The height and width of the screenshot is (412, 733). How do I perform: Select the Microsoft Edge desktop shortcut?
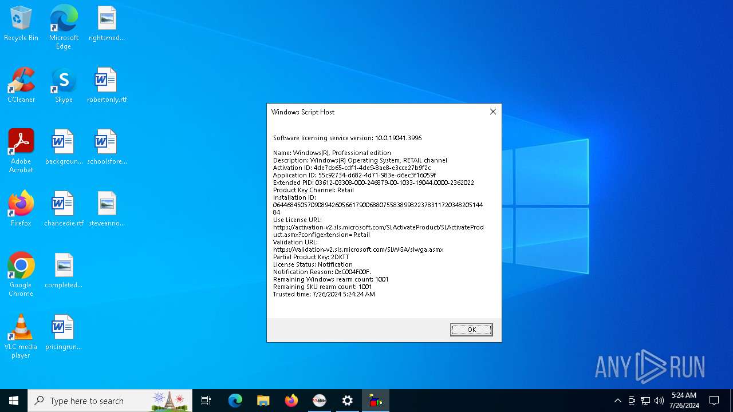[x=64, y=27]
